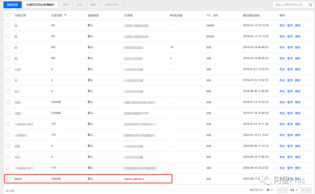This screenshot has height=194, width=315.
Task: Click 删除 in 2019-07-24 15:34:26 row
Action: tap(298, 102)
